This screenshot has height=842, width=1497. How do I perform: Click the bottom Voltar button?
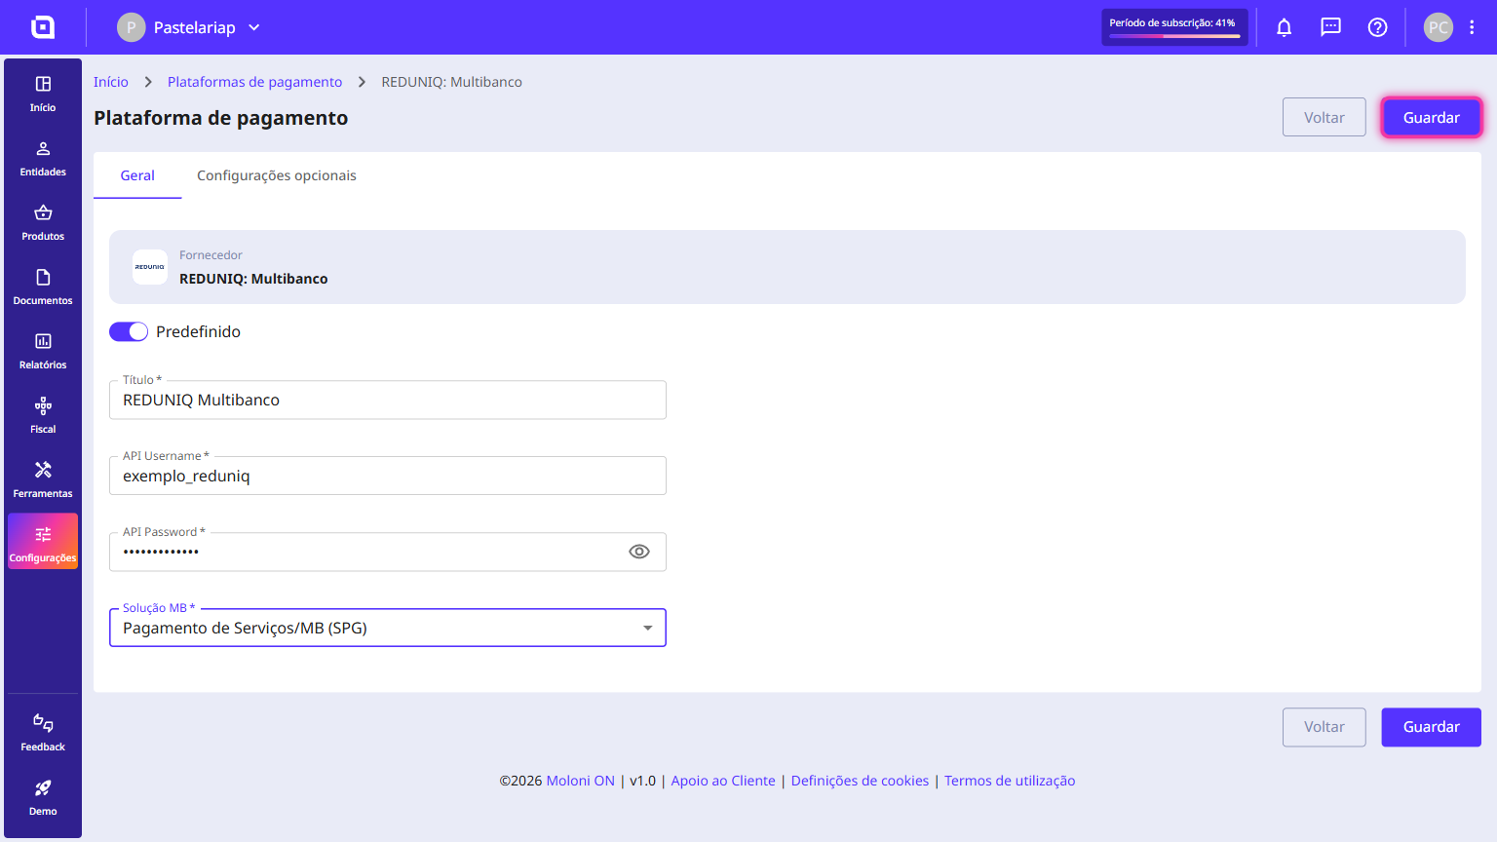(1324, 727)
